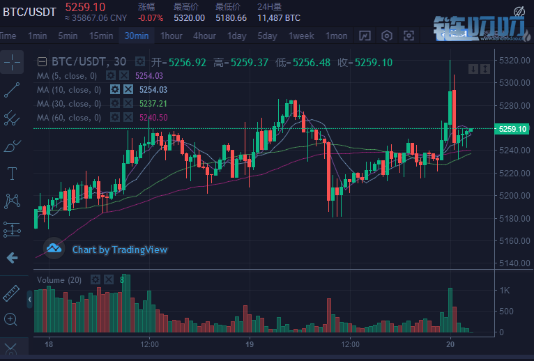Remove the MA 30 indicator

(x=128, y=103)
